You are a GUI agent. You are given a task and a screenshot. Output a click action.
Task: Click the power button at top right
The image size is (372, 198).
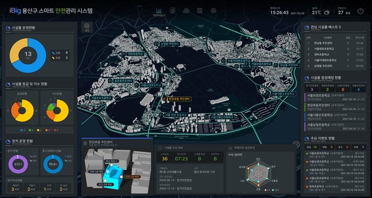tap(360, 11)
